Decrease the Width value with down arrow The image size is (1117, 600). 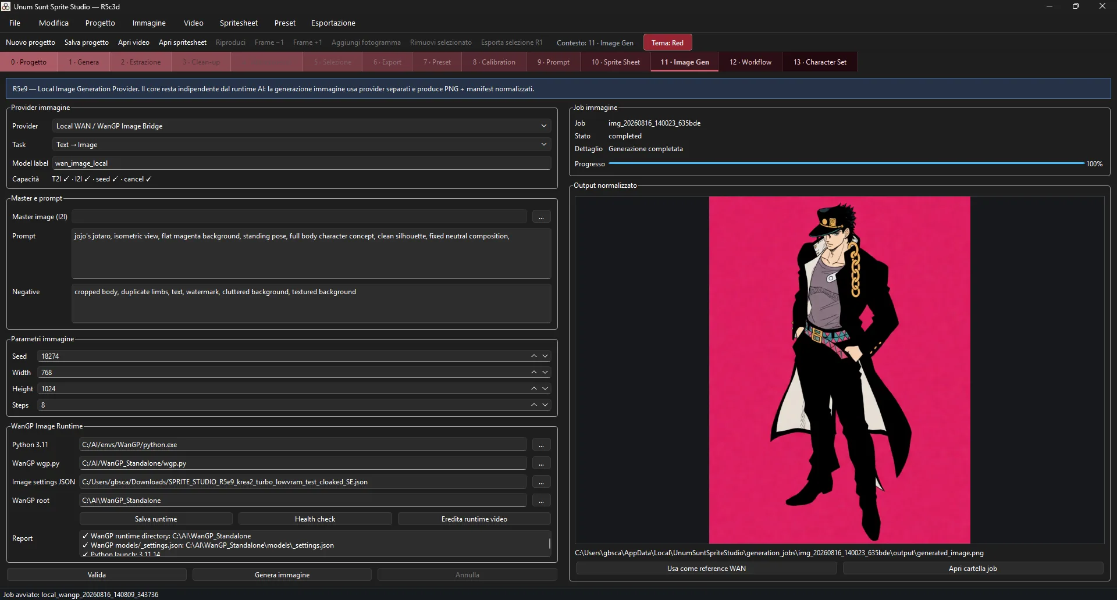[545, 372]
